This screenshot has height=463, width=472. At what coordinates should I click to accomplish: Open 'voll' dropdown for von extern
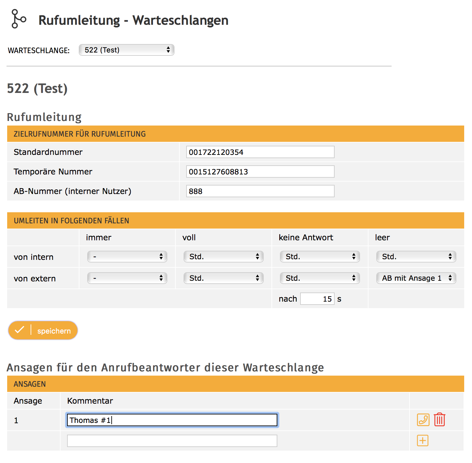tap(224, 278)
